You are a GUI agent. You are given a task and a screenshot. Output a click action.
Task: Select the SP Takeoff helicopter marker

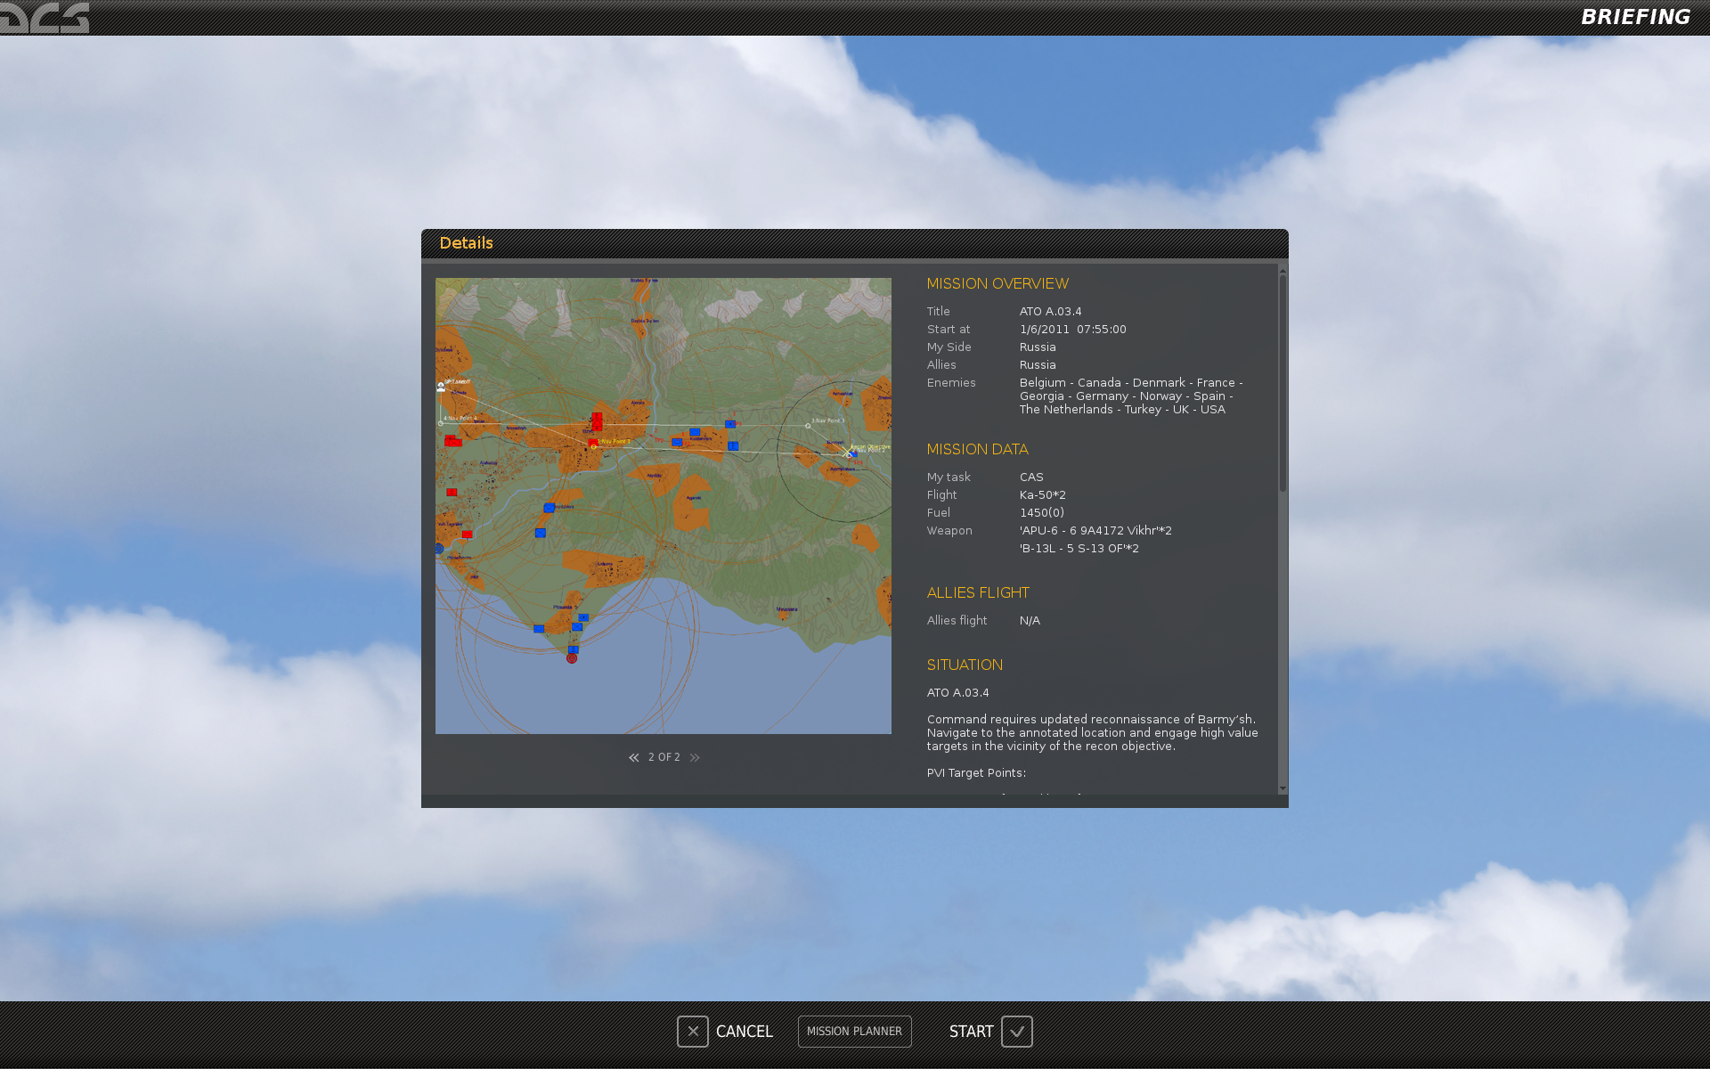tap(441, 387)
